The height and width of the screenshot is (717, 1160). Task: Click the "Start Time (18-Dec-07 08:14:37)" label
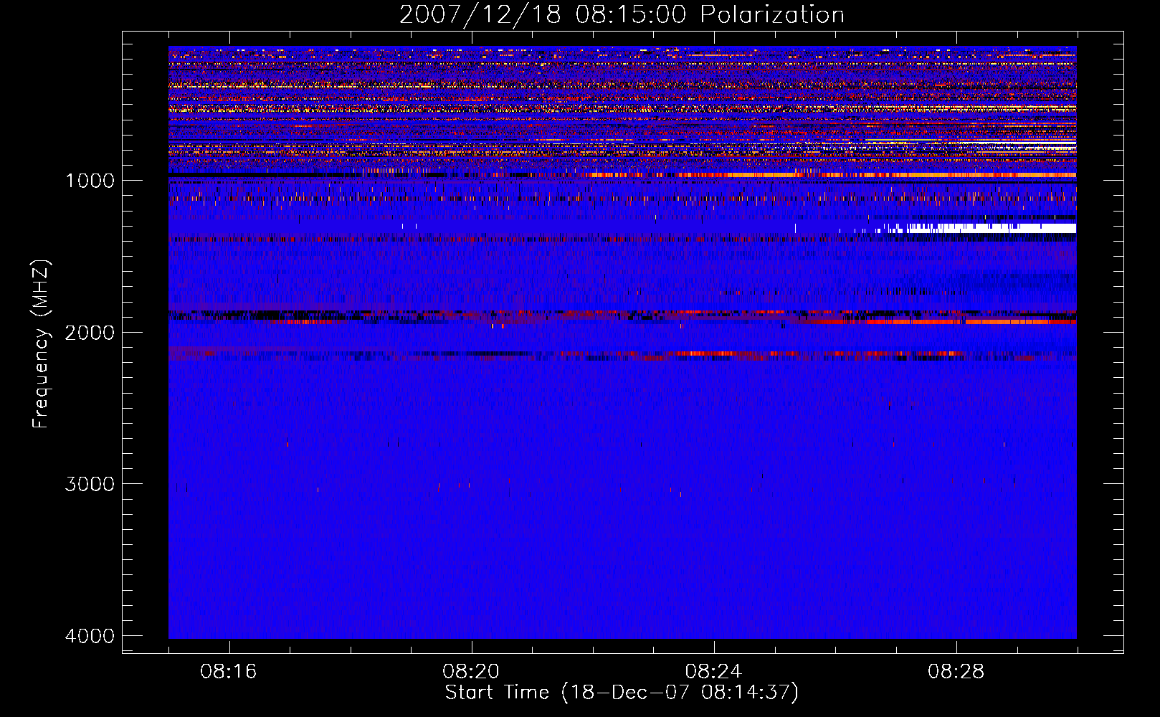tap(622, 693)
